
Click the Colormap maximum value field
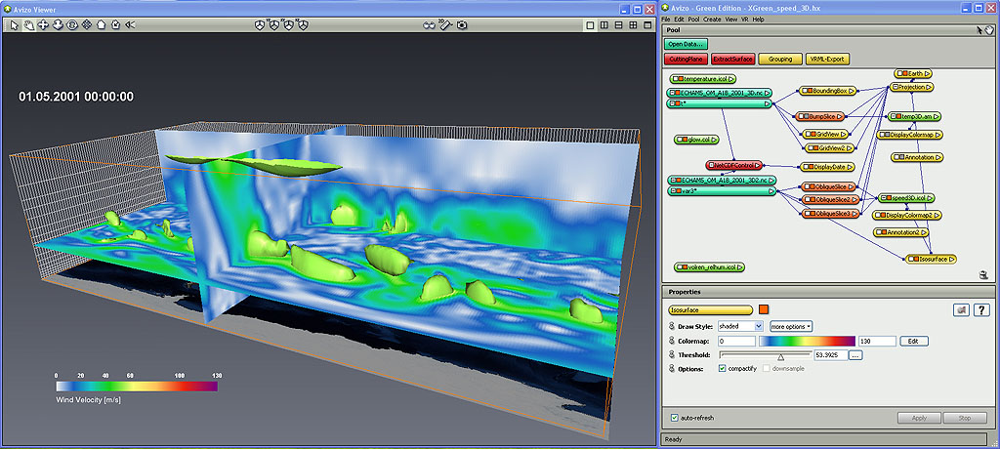point(876,341)
